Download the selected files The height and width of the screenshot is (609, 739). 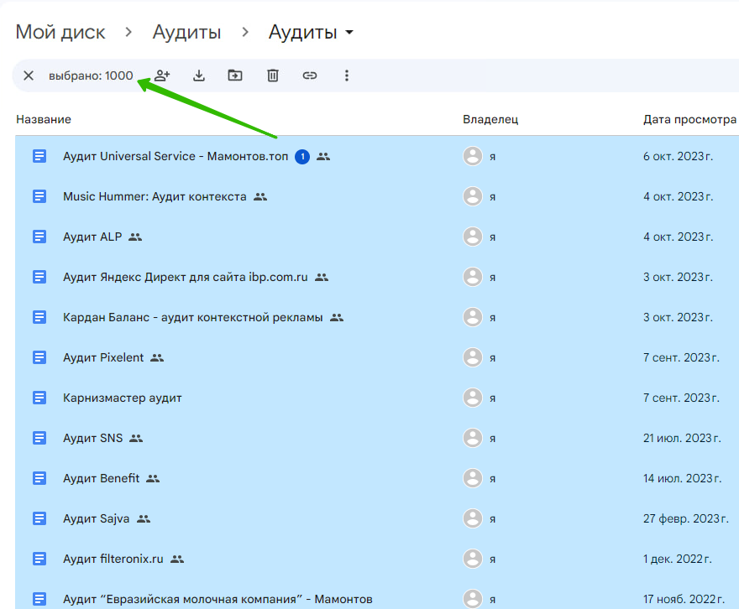point(199,75)
